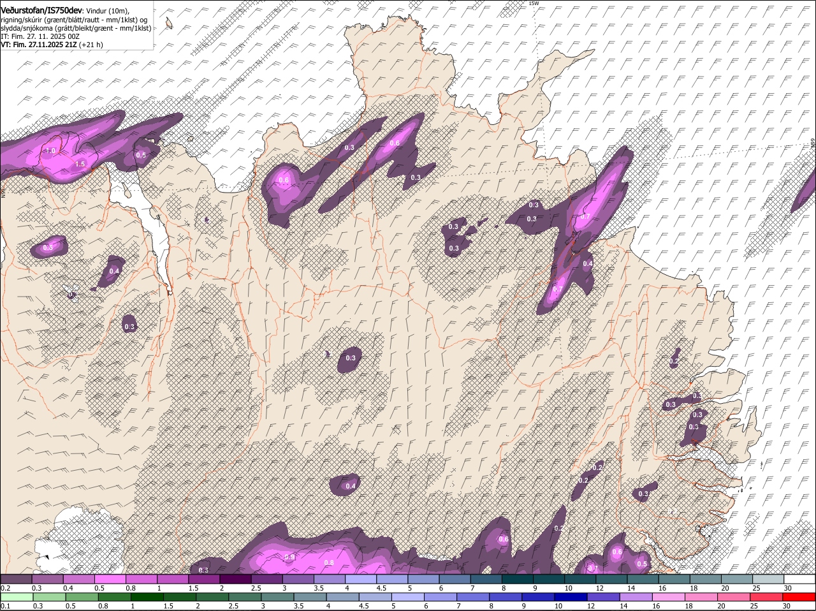The image size is (816, 611).
Task: Click the number 10 beneath the navy blue swatch
Action: [558, 606]
